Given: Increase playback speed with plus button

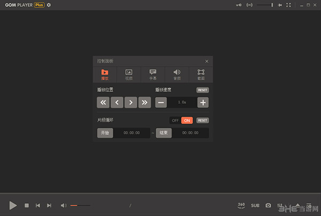Looking at the screenshot, I should pyautogui.click(x=203, y=103).
